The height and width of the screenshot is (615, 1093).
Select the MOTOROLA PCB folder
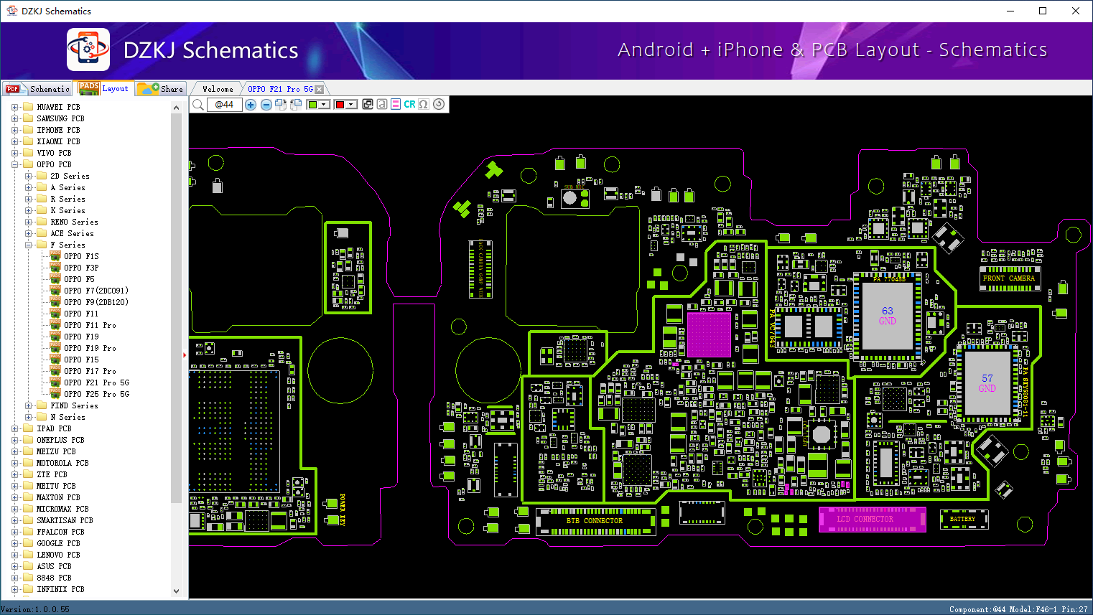pyautogui.click(x=62, y=463)
